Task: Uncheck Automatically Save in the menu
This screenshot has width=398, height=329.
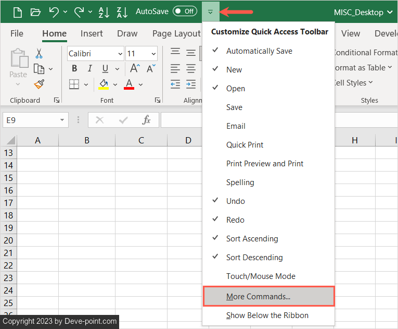Action: pyautogui.click(x=259, y=51)
